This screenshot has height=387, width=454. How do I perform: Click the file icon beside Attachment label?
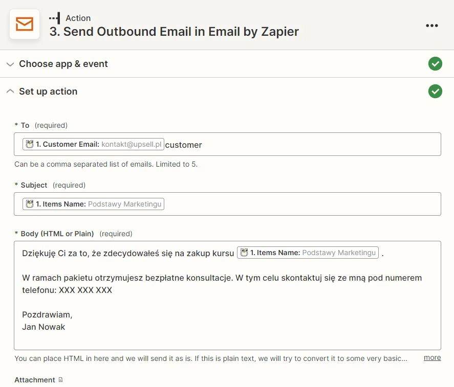[x=60, y=379]
